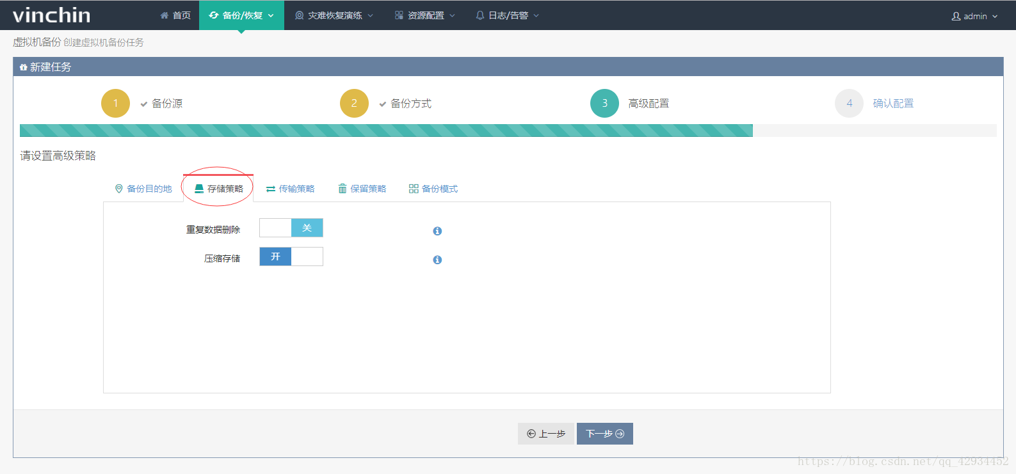1016x474 pixels.
Task: Click the 虚拟机备份 breadcrumb heading
Action: pyautogui.click(x=37, y=42)
